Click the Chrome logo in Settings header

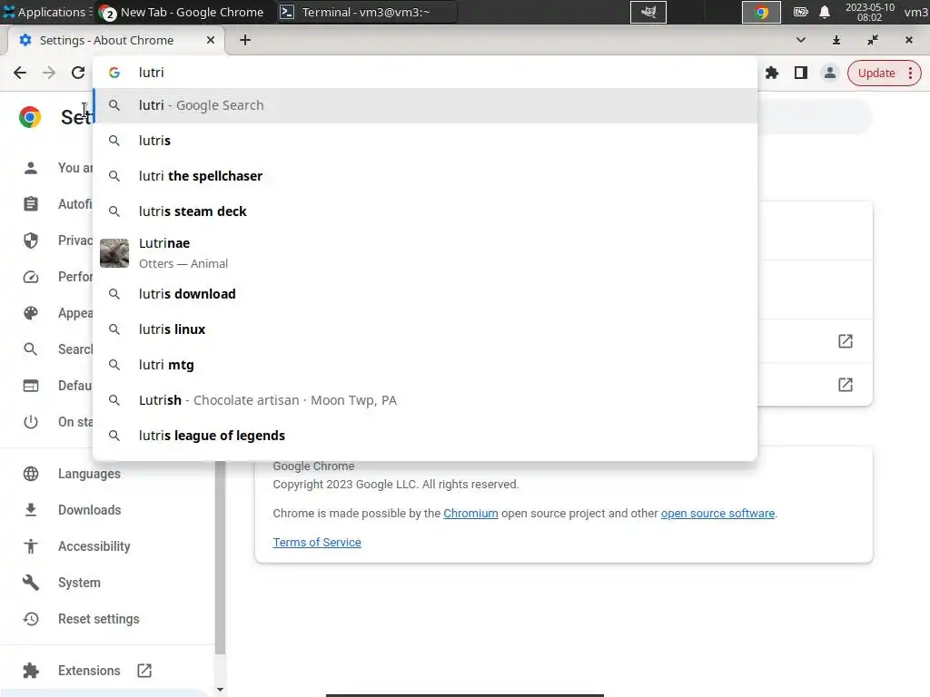point(30,117)
